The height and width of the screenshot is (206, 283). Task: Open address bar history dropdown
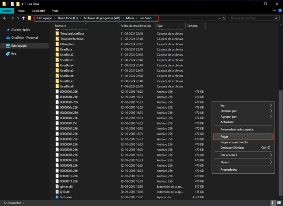click(220, 18)
